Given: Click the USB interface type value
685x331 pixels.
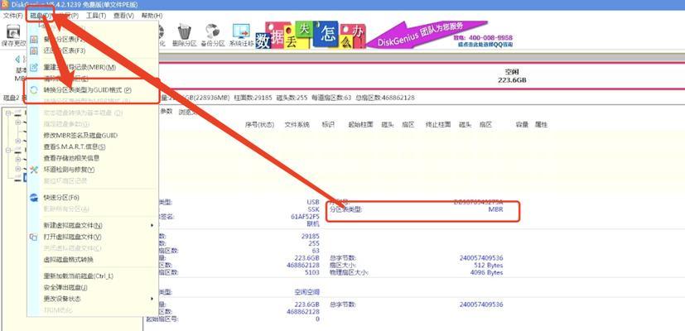Looking at the screenshot, I should (x=313, y=203).
